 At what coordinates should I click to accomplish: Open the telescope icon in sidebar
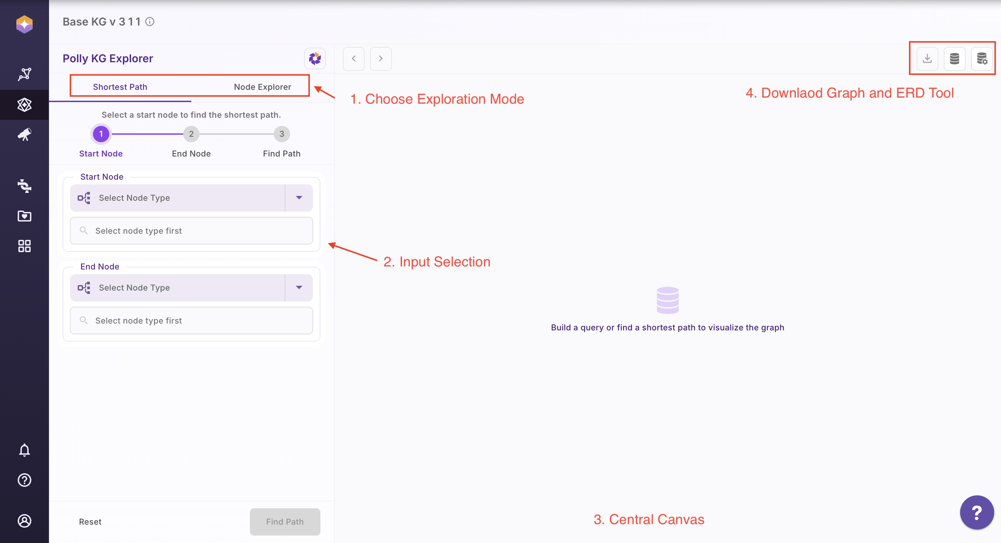[x=25, y=135]
